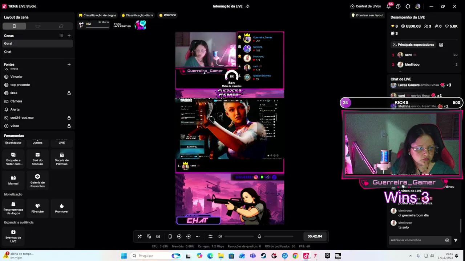The image size is (465, 261).
Task: Open the audio mixer settings icon
Action: [210, 236]
